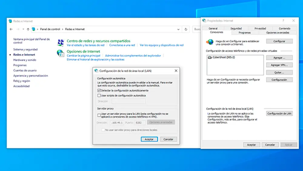Viewport: 303px width, 171px height.
Task: Open 'Reloj y región' category
Action: coord(22,81)
